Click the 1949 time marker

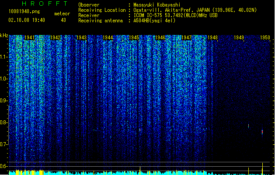coord(239,38)
